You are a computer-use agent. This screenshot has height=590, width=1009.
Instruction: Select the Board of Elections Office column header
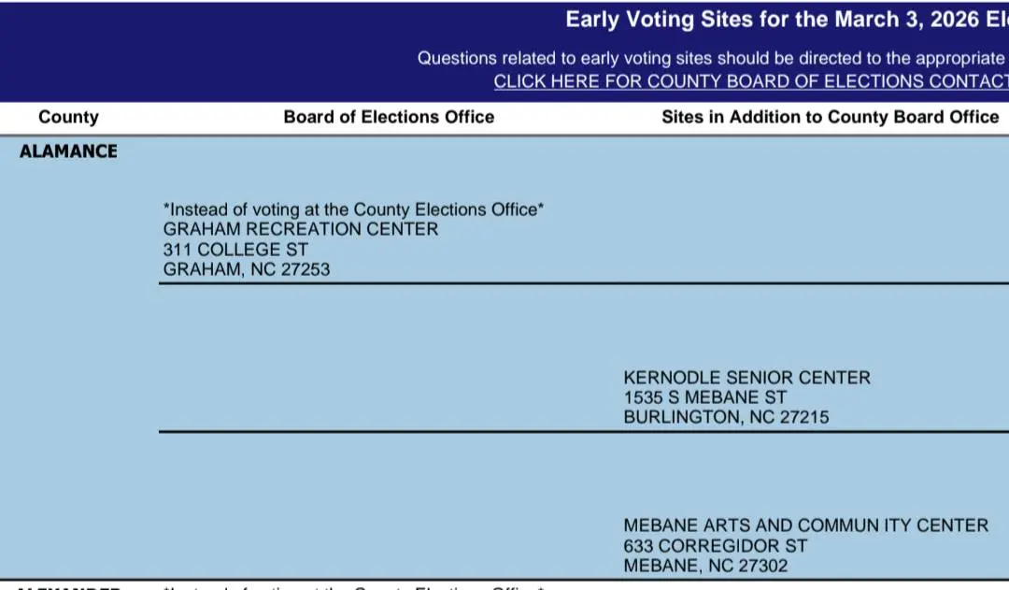coord(389,117)
